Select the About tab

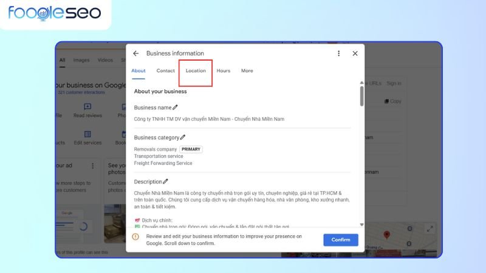tap(139, 71)
